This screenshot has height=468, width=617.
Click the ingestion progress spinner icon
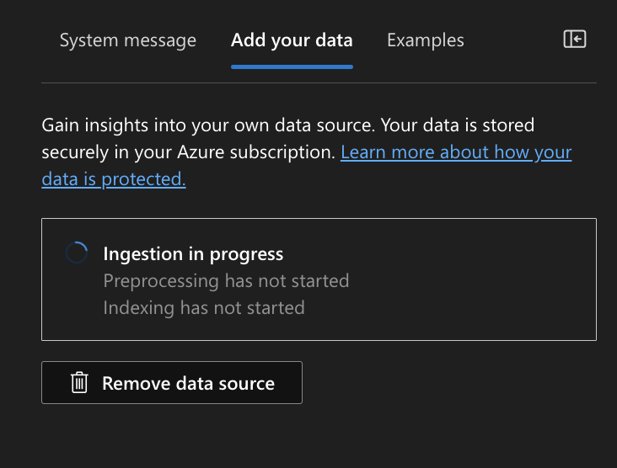[77, 253]
